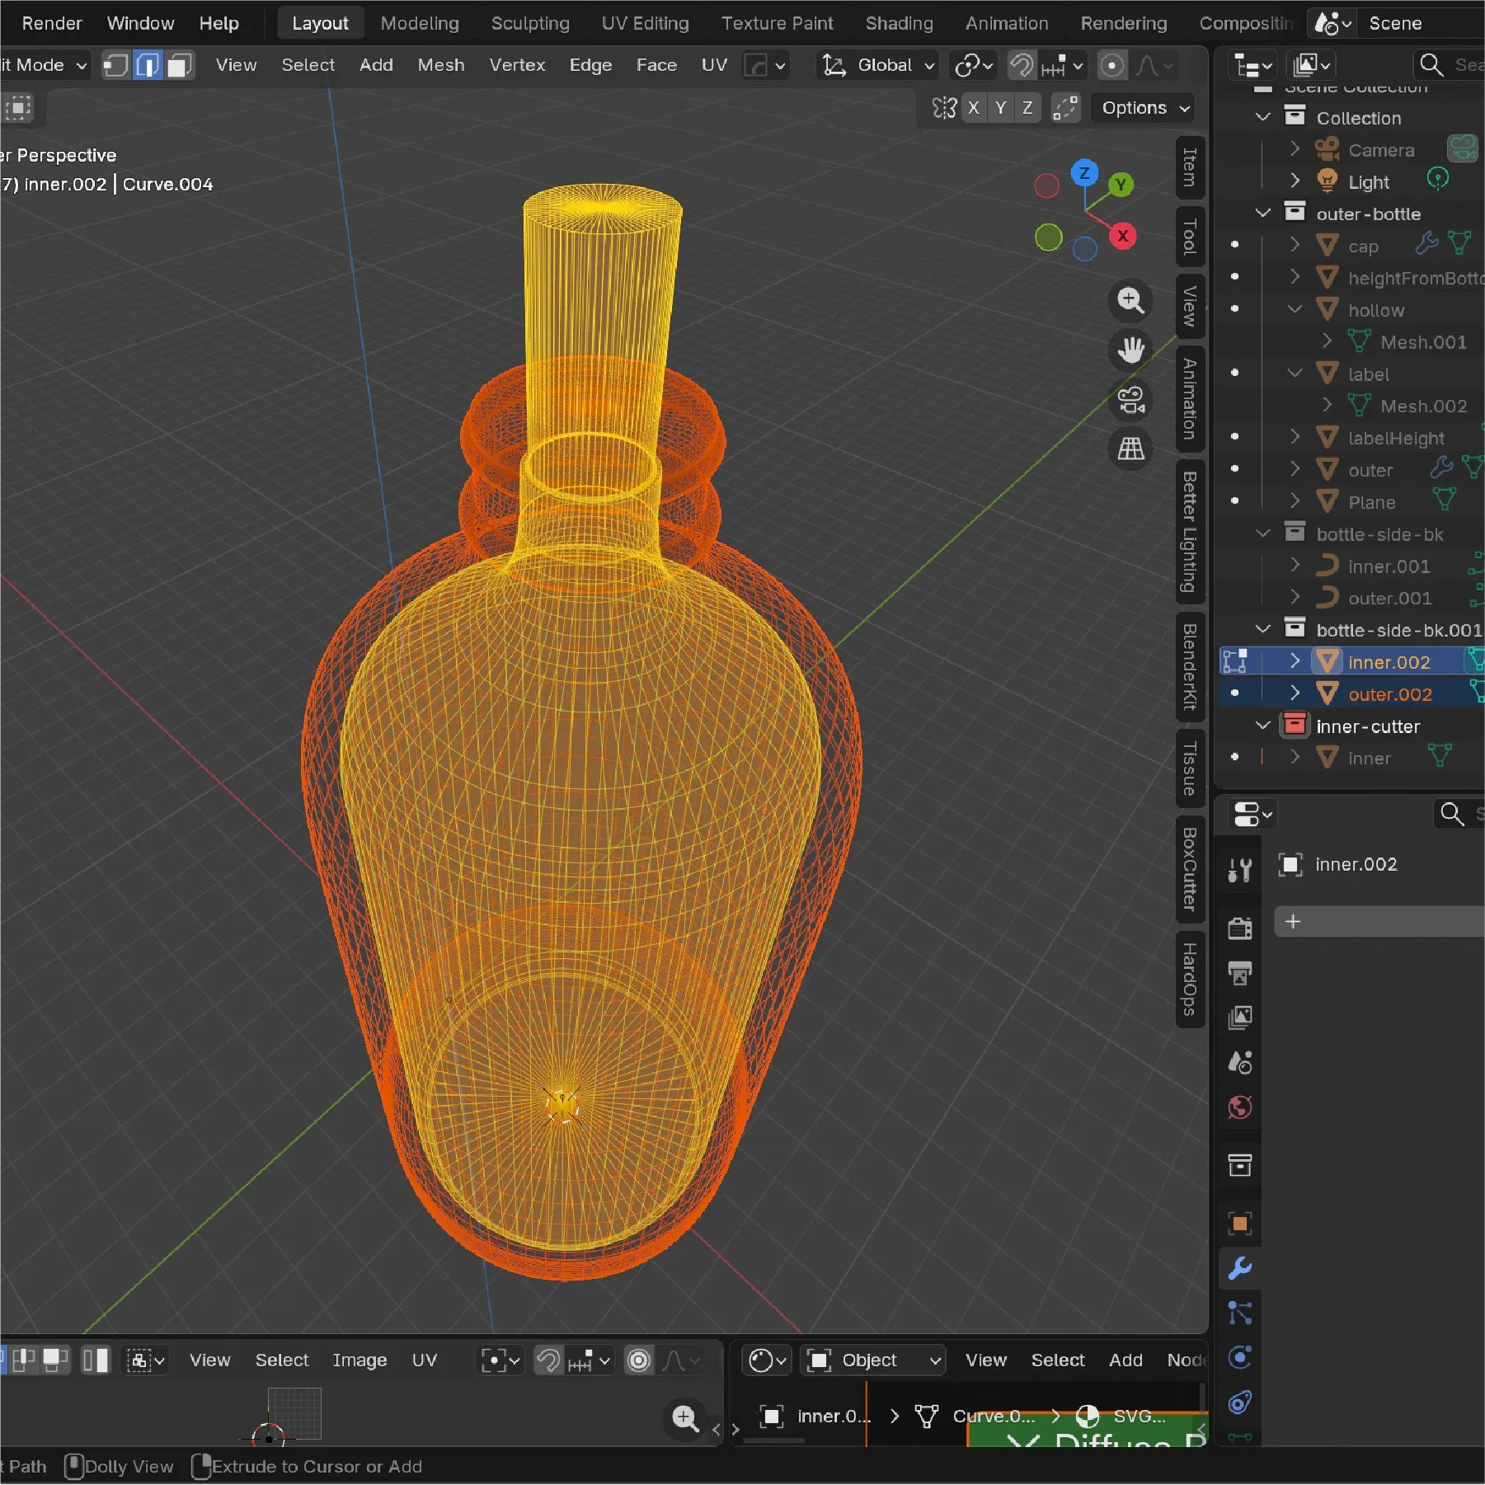
Task: Pan the view using the hand gizmo
Action: [x=1130, y=350]
